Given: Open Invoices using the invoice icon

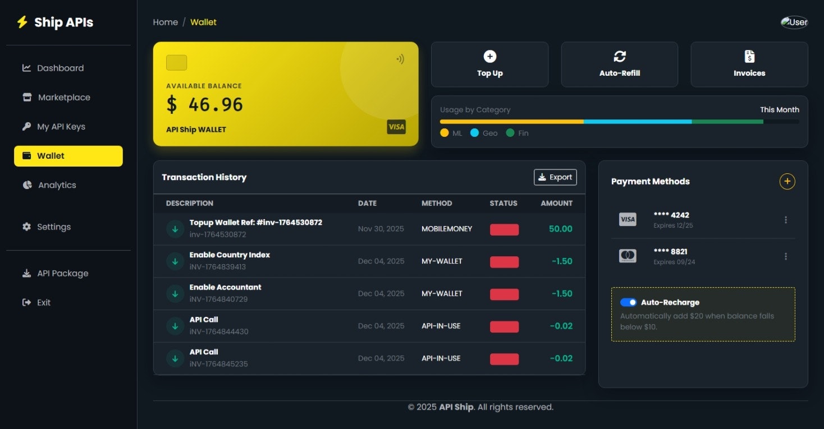Looking at the screenshot, I should (x=749, y=56).
